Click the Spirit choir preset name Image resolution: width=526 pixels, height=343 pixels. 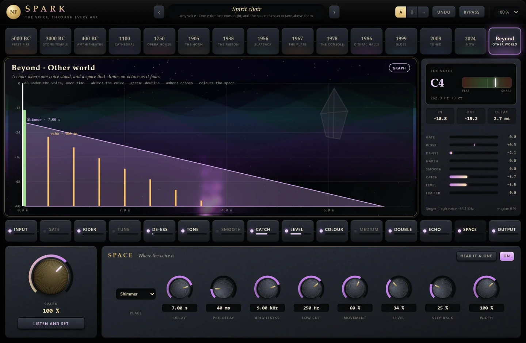tap(247, 9)
